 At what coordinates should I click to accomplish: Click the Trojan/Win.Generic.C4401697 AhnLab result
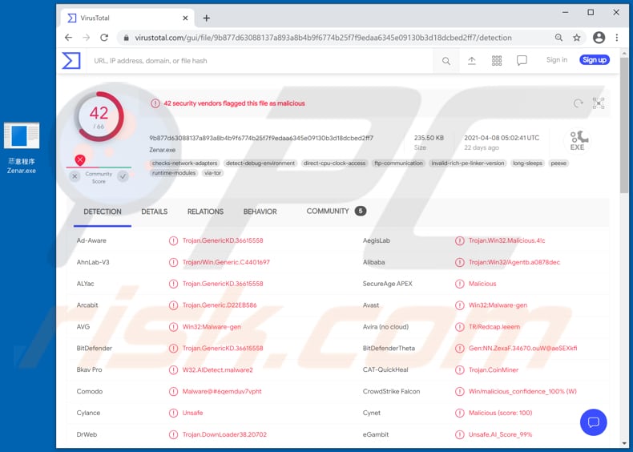pos(226,262)
